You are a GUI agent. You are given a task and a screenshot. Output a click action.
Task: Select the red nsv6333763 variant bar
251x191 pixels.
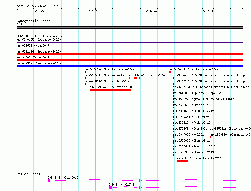pos(182,161)
